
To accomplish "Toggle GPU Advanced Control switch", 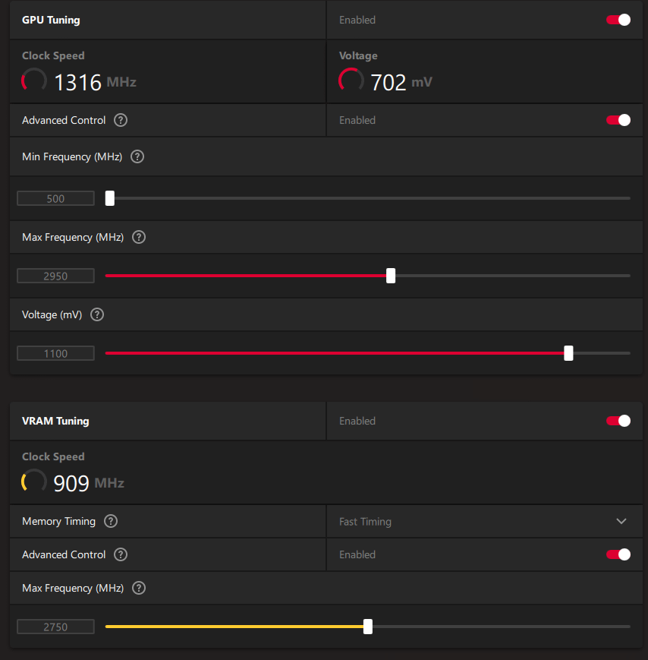I will (618, 121).
